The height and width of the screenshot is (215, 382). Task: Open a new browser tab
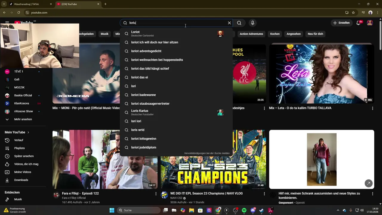[105, 4]
